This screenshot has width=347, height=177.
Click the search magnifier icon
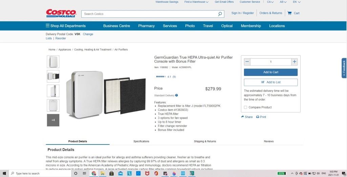point(220,14)
